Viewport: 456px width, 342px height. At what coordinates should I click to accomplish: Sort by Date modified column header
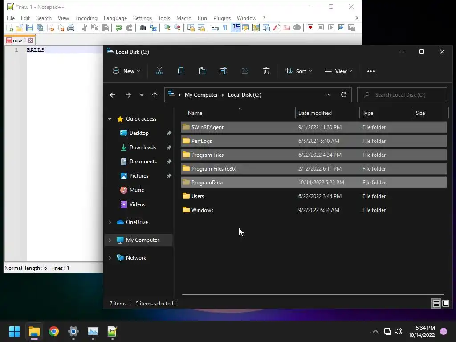pyautogui.click(x=315, y=113)
